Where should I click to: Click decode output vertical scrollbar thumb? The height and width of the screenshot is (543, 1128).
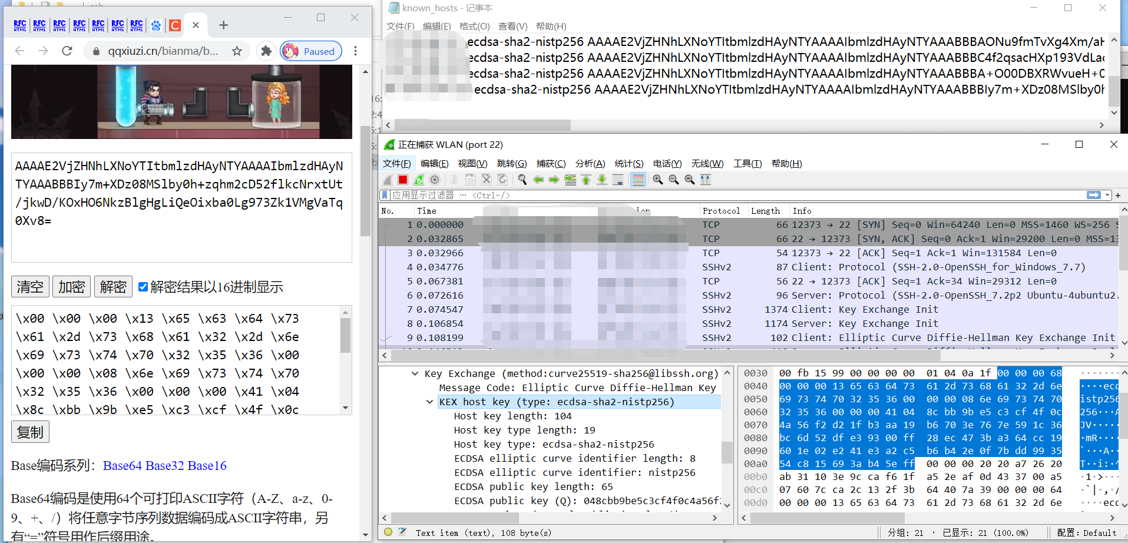[345, 335]
